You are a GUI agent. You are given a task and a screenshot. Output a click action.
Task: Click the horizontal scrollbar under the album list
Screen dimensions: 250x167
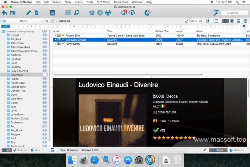(x=128, y=74)
